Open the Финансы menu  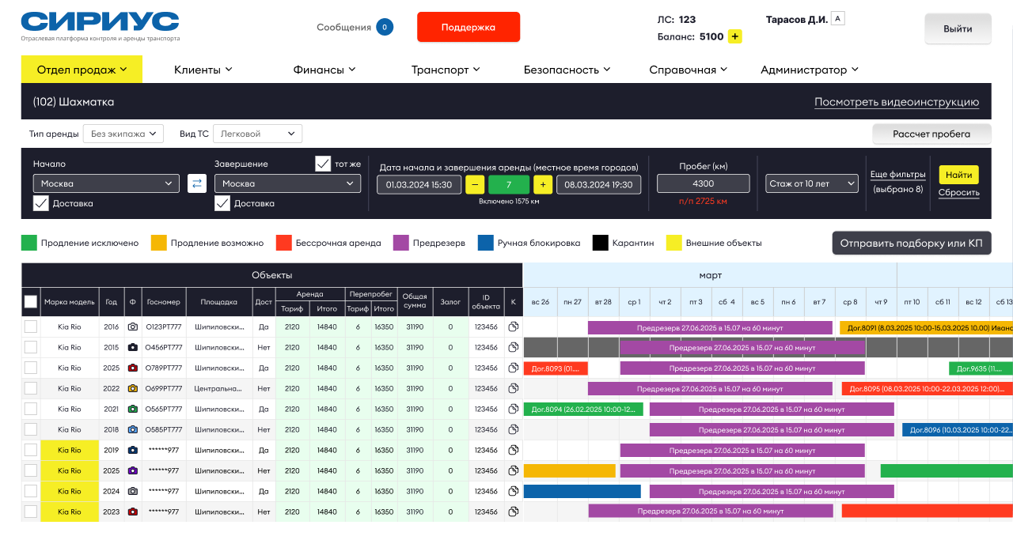tap(324, 70)
